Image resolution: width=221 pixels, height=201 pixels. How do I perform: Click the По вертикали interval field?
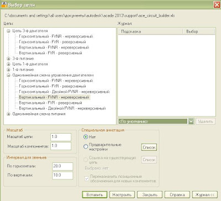(62, 175)
